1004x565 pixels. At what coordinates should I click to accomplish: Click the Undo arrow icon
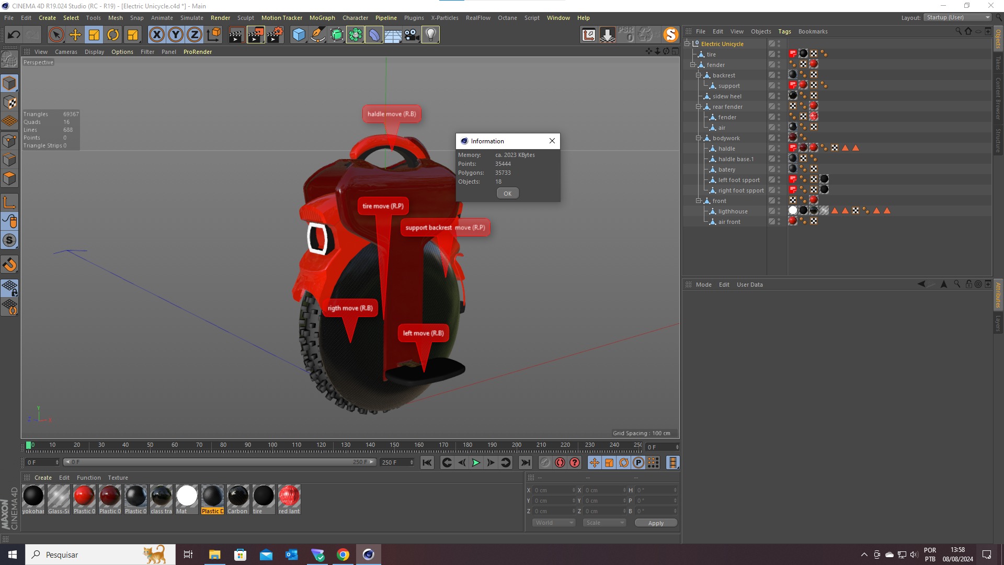pyautogui.click(x=14, y=35)
